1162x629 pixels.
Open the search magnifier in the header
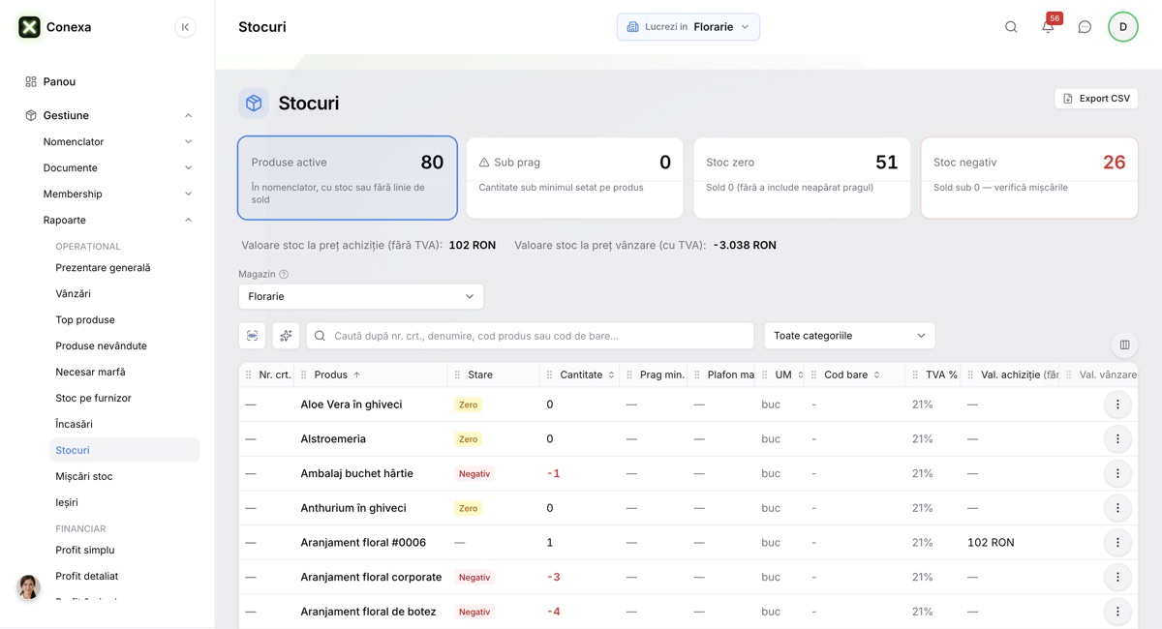pos(1011,27)
